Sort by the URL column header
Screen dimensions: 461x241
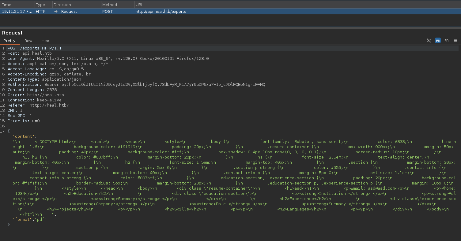click(139, 5)
